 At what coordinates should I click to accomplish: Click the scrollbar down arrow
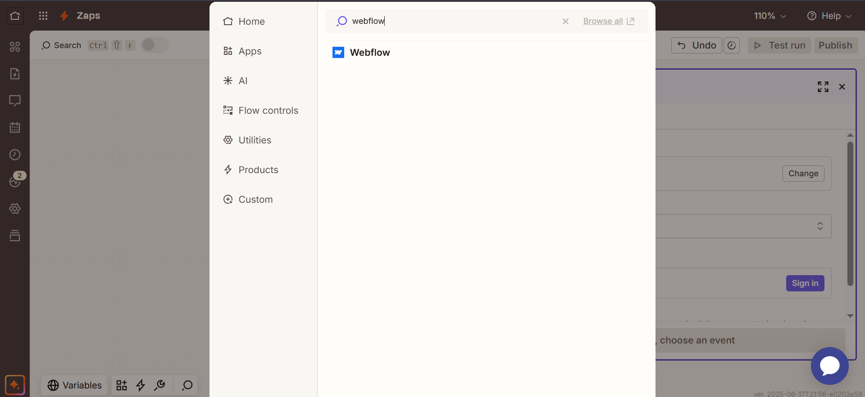[850, 316]
